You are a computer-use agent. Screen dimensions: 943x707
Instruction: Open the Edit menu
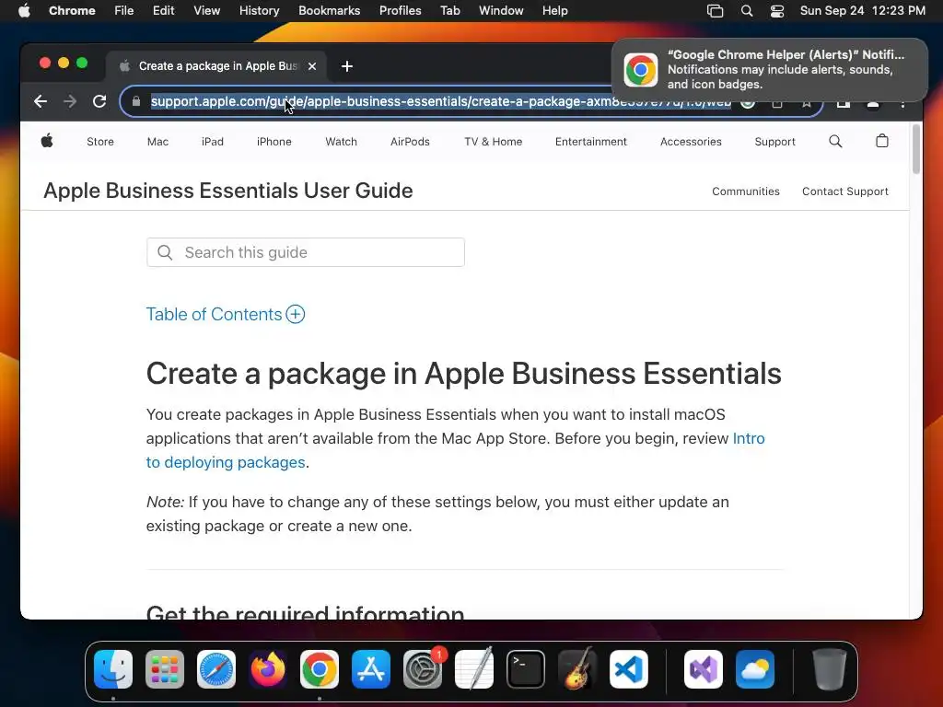pos(164,11)
